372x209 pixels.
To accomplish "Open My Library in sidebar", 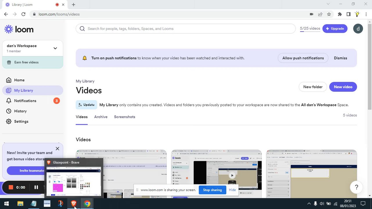I will point(33,90).
